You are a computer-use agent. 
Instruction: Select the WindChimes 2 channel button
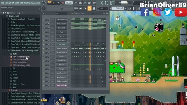click(x=62, y=77)
